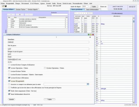Uncheck Saisie hebdomadaire désactivée
The width and height of the screenshot is (139, 107).
pyautogui.click(x=9, y=94)
